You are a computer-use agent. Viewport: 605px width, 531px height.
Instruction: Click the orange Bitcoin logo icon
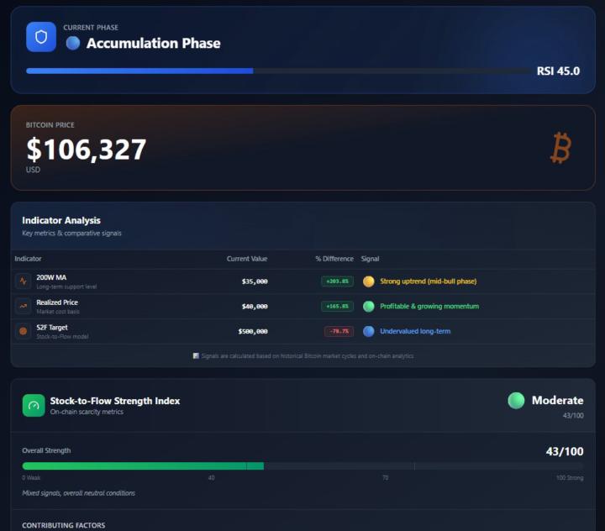(560, 148)
